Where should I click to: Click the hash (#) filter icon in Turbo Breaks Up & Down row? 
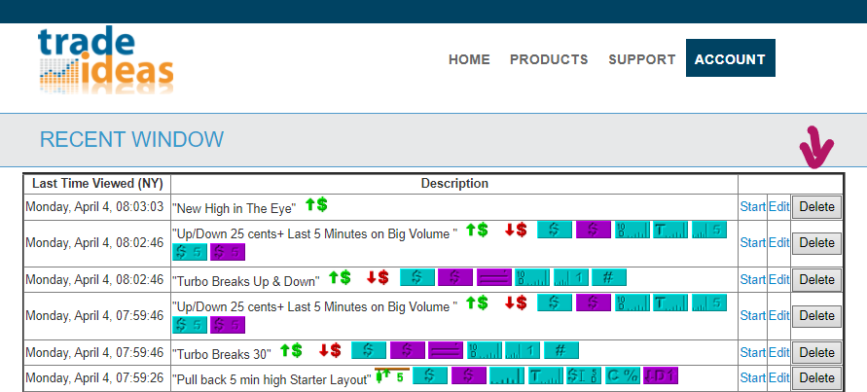608,277
